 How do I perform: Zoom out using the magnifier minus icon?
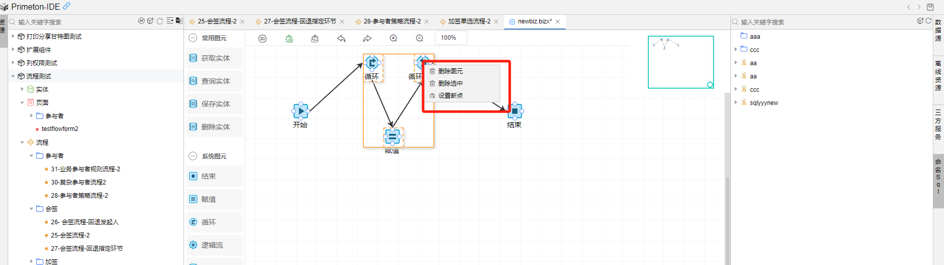click(x=419, y=39)
